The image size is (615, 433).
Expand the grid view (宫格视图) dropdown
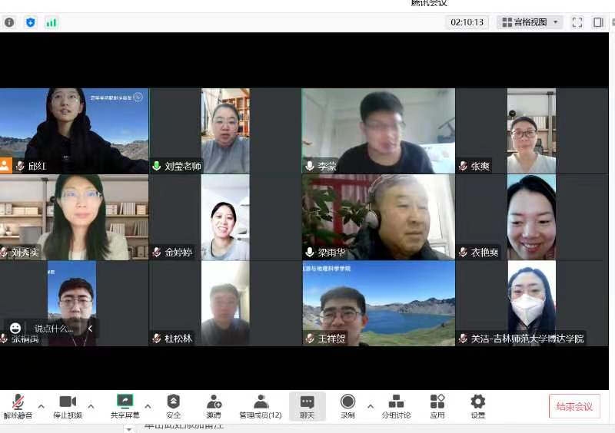pos(530,22)
